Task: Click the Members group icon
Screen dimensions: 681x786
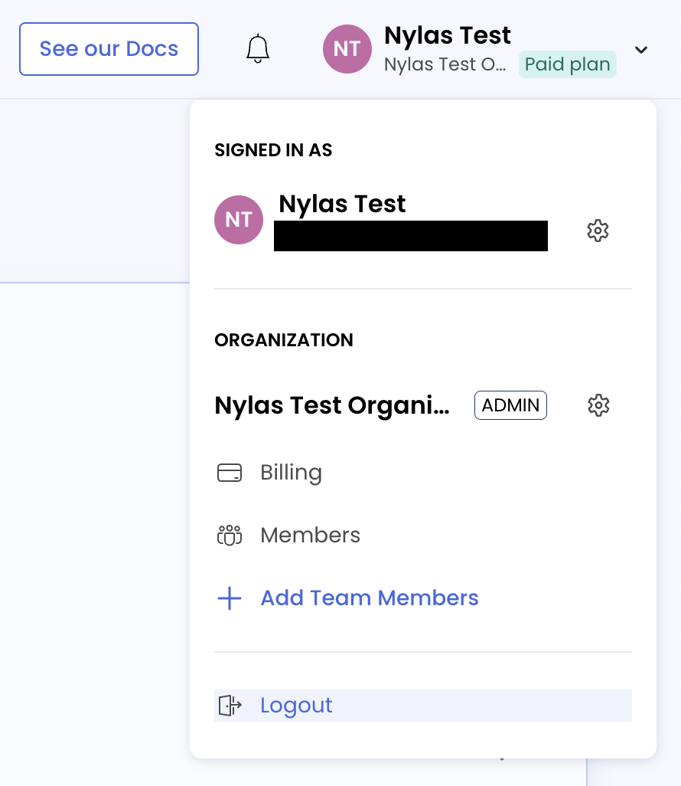Action: tap(230, 535)
